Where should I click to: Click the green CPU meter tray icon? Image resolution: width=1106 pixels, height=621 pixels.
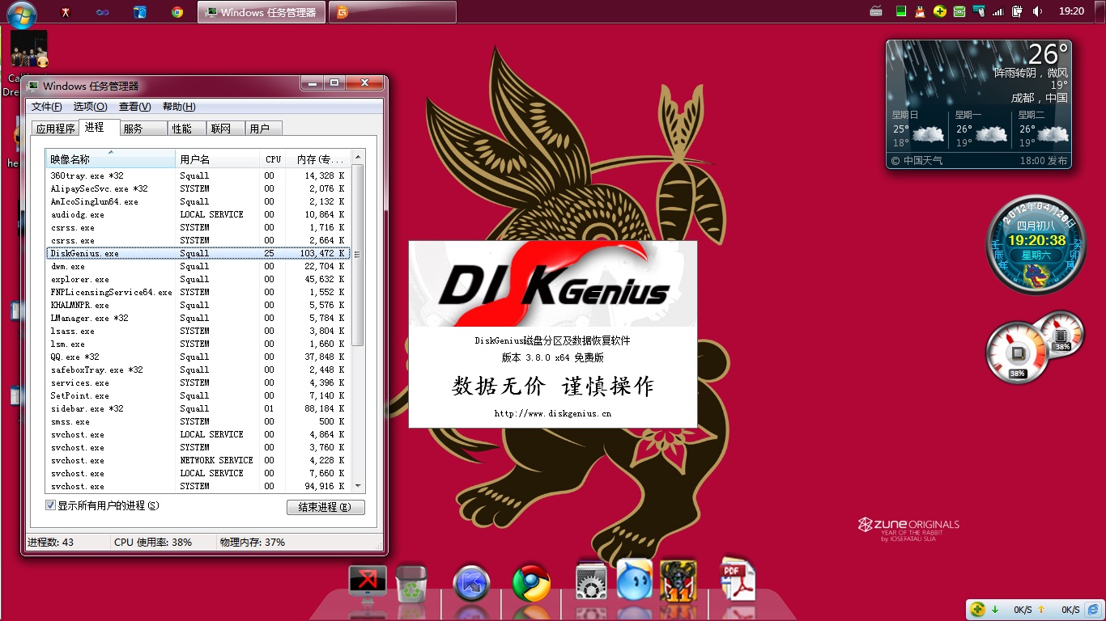900,11
